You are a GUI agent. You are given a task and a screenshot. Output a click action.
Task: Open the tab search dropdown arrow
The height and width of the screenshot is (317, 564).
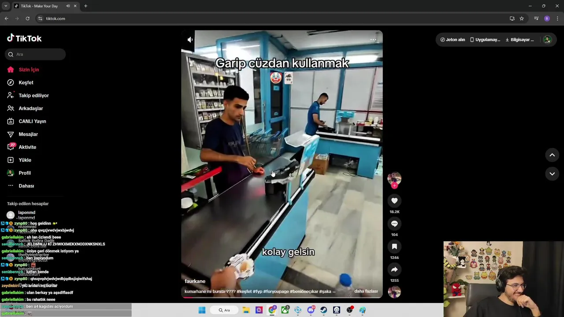tap(6, 6)
